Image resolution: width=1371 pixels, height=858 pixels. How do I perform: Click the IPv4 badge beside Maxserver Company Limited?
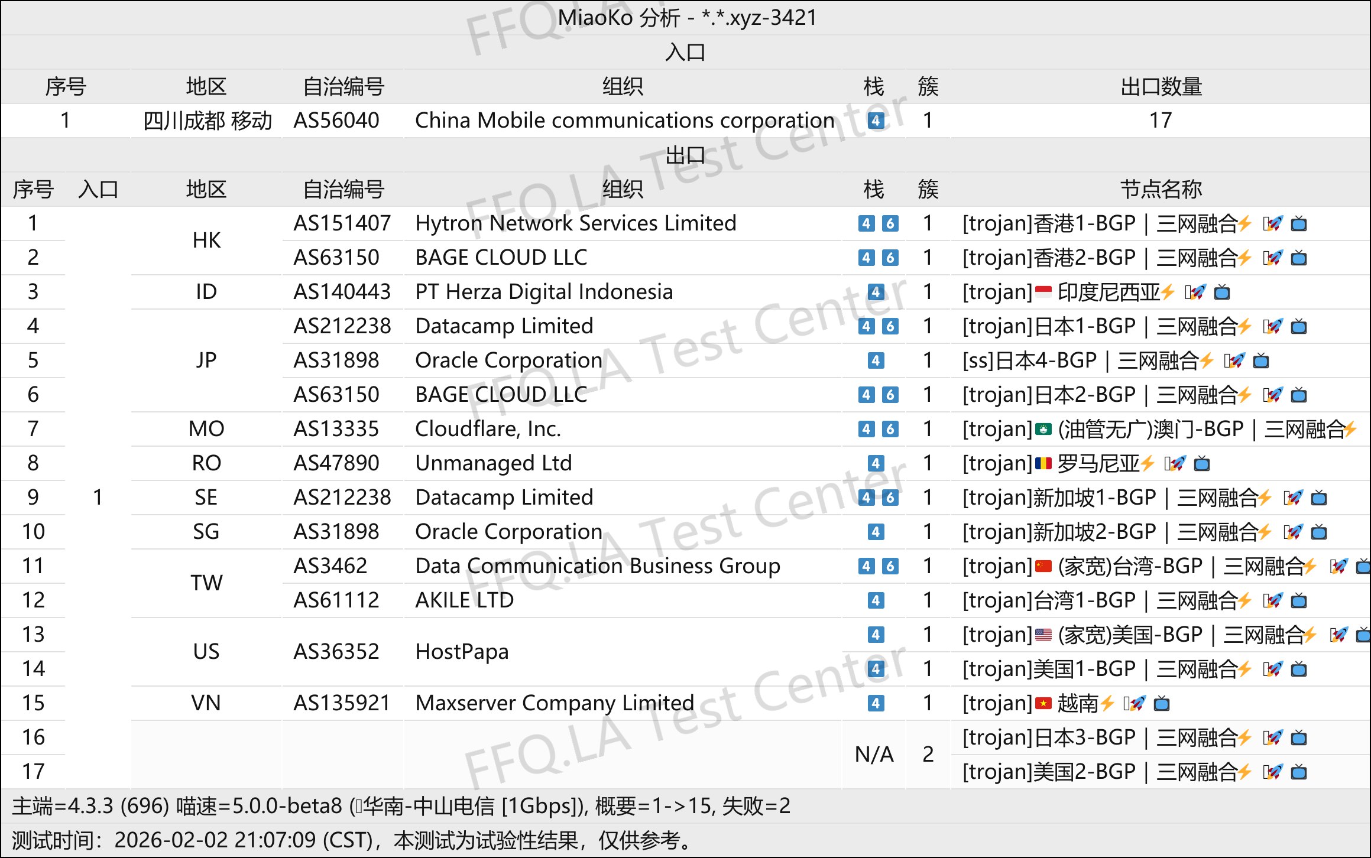876,703
